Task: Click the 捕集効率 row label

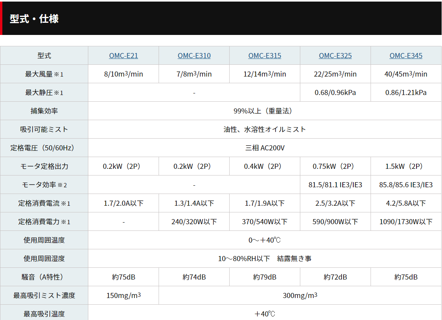Action: pos(44,111)
